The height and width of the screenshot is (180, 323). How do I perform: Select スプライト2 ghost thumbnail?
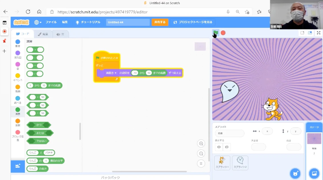coord(240,162)
